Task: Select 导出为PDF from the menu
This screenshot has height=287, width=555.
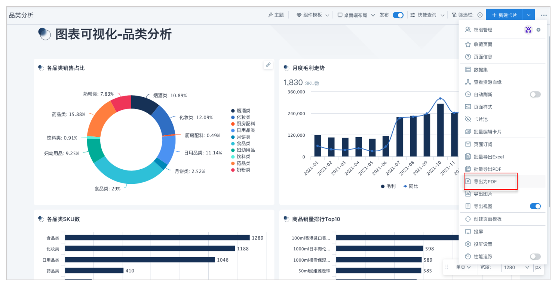Action: pos(485,182)
